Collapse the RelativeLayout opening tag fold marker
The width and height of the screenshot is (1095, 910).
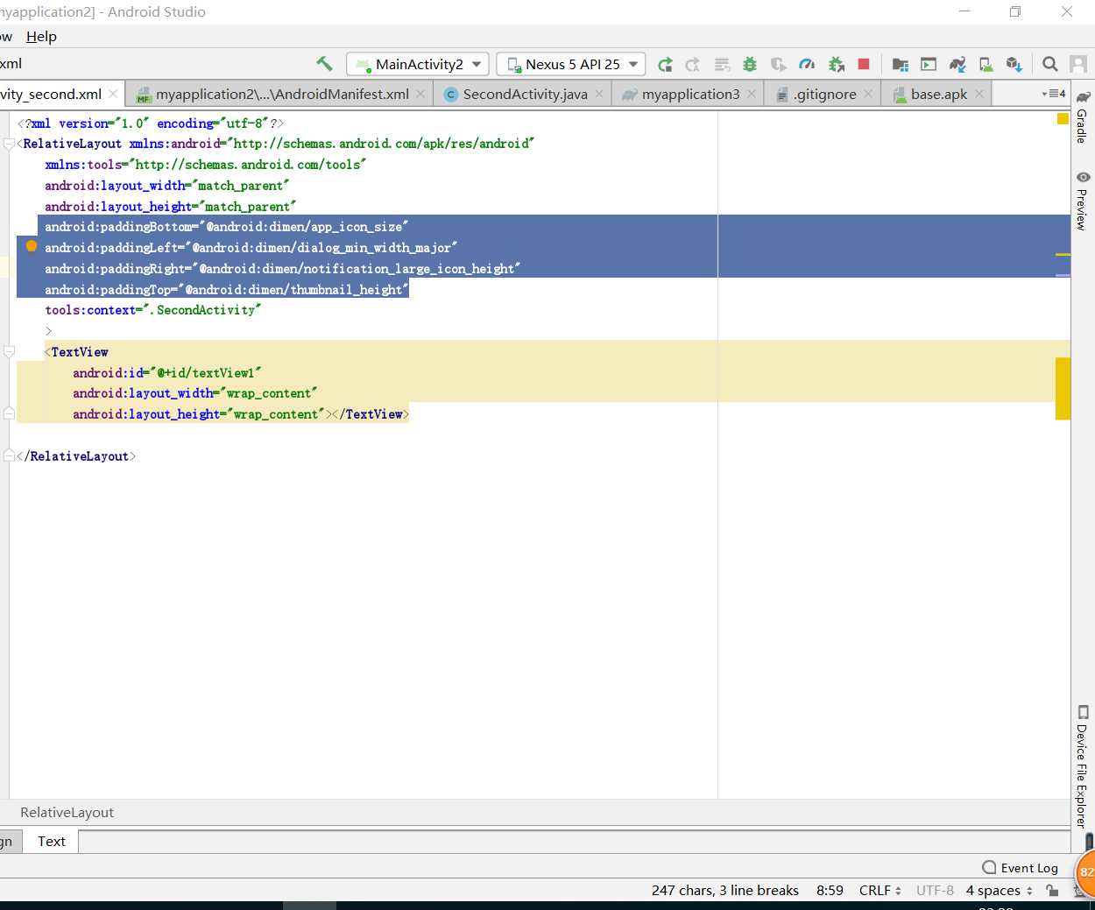point(9,144)
